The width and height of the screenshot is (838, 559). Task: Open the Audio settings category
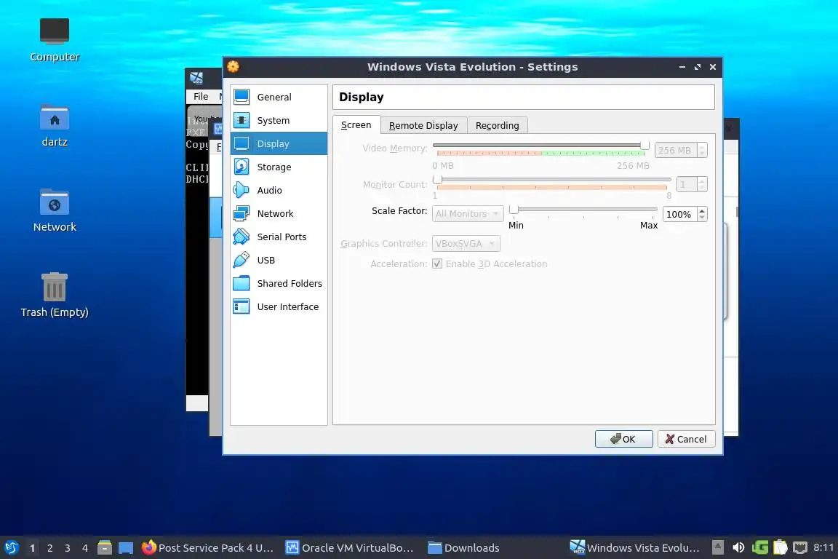coord(279,190)
